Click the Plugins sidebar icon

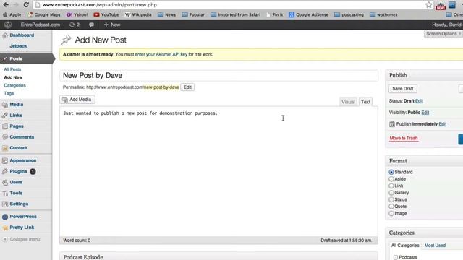pyautogui.click(x=5, y=172)
